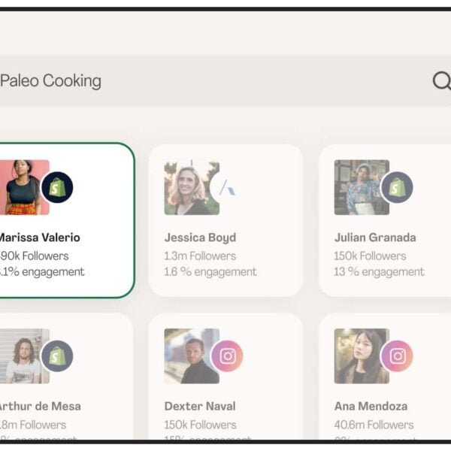Image resolution: width=451 pixels, height=451 pixels.
Task: Select the Marissa Valerio name link
Action: point(40,238)
